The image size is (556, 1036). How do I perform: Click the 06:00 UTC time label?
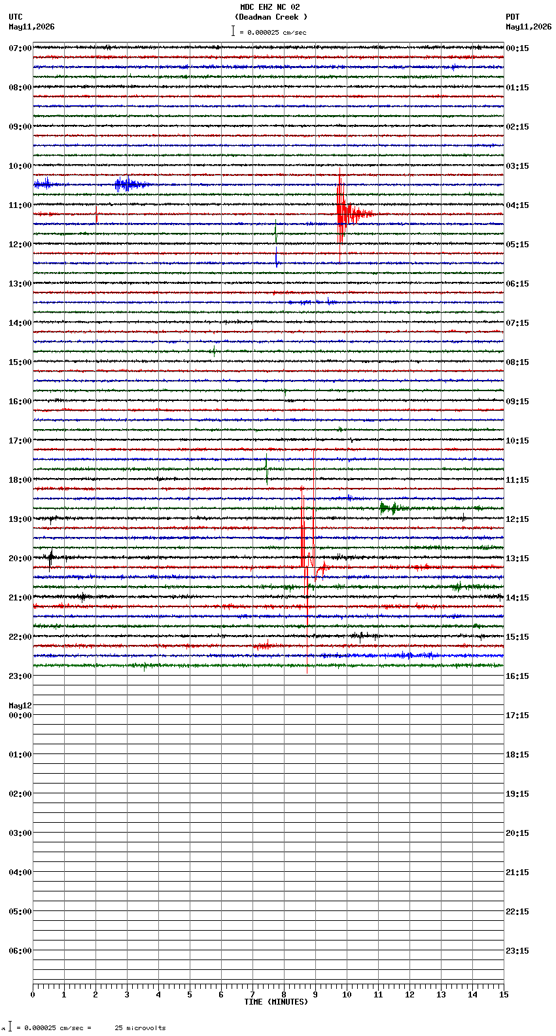coord(20,951)
